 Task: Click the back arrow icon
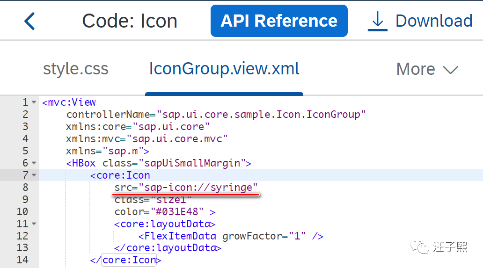(x=29, y=21)
